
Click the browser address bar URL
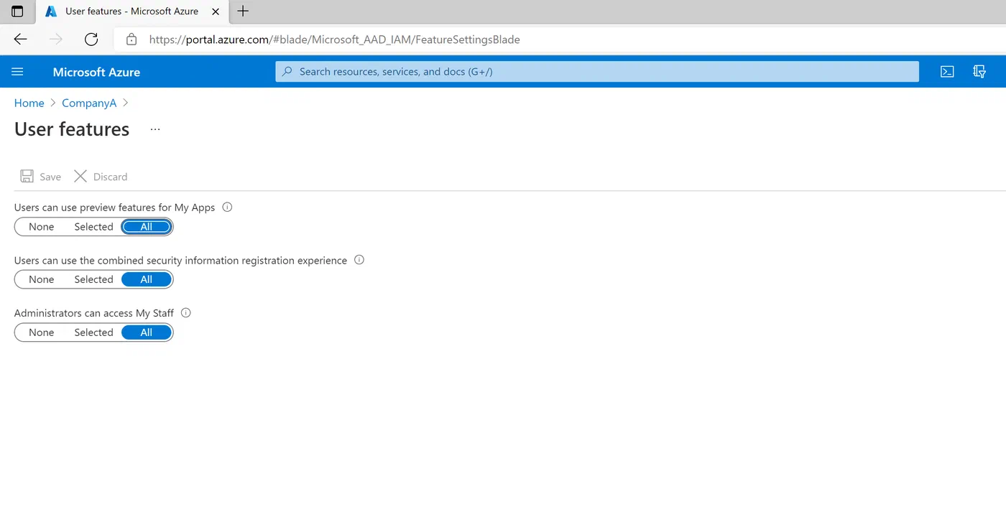(335, 39)
